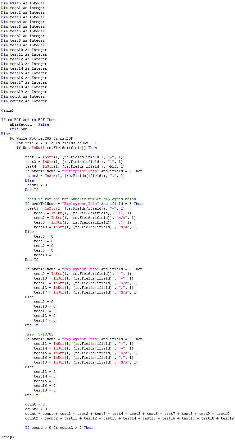
Task: Click the 'test5 = 0' assignment
Action: click(x=43, y=236)
